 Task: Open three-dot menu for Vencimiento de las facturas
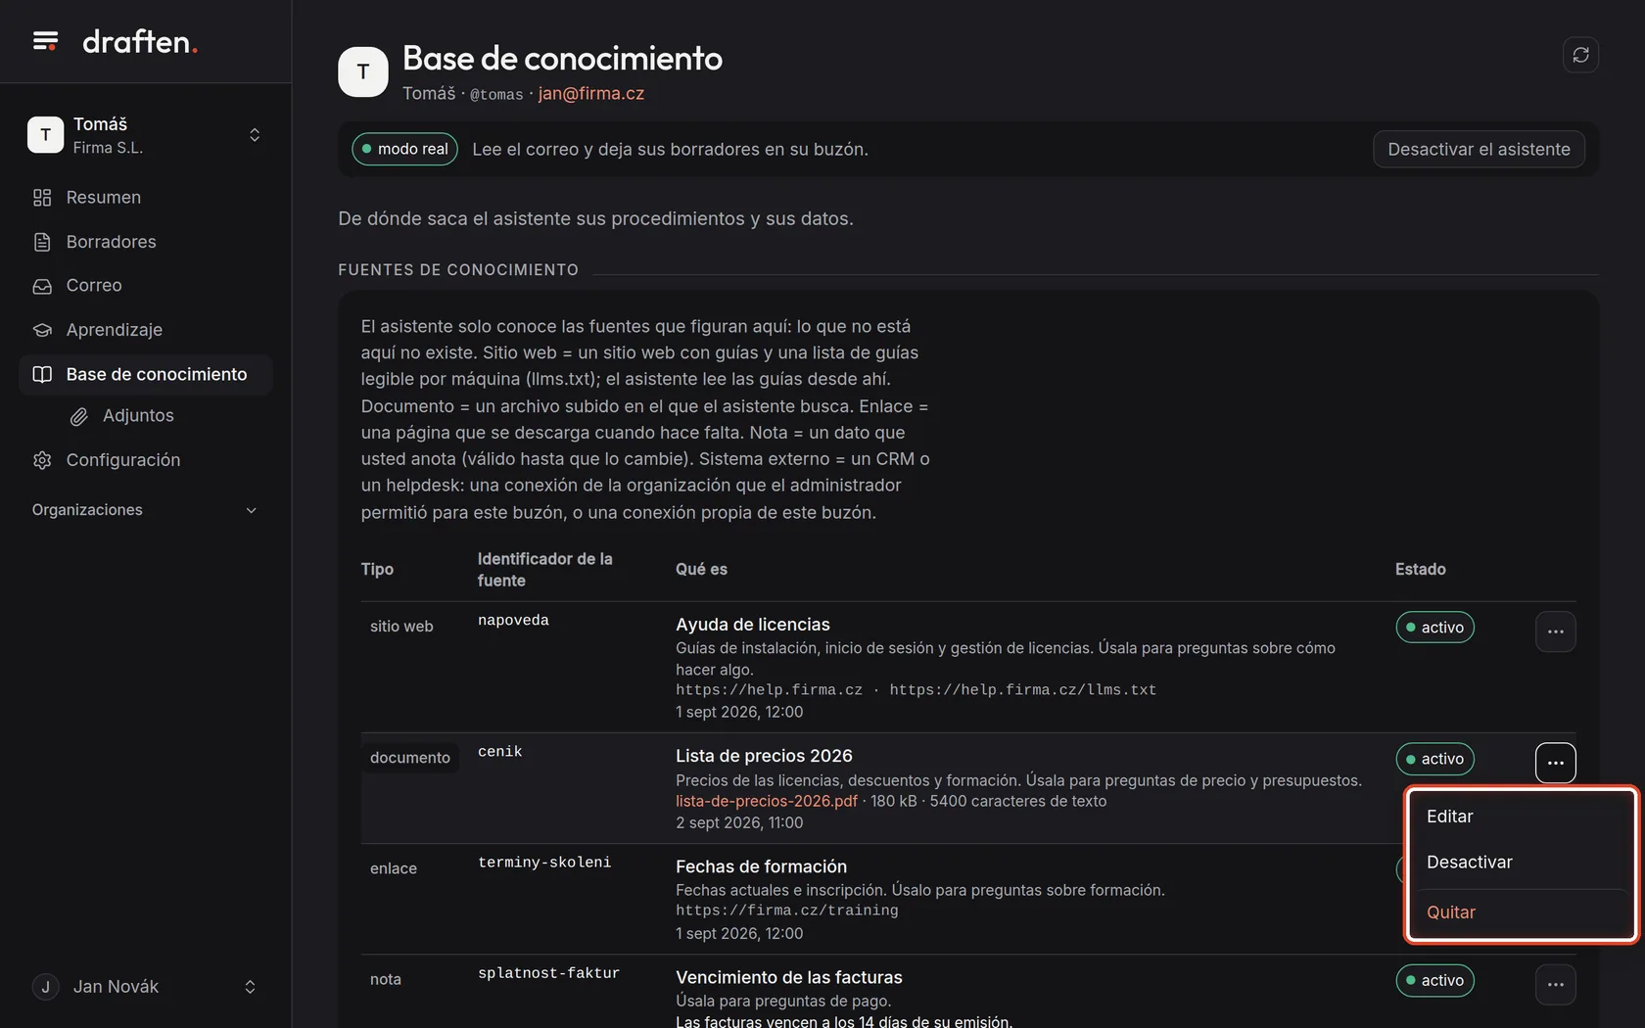[x=1555, y=984]
